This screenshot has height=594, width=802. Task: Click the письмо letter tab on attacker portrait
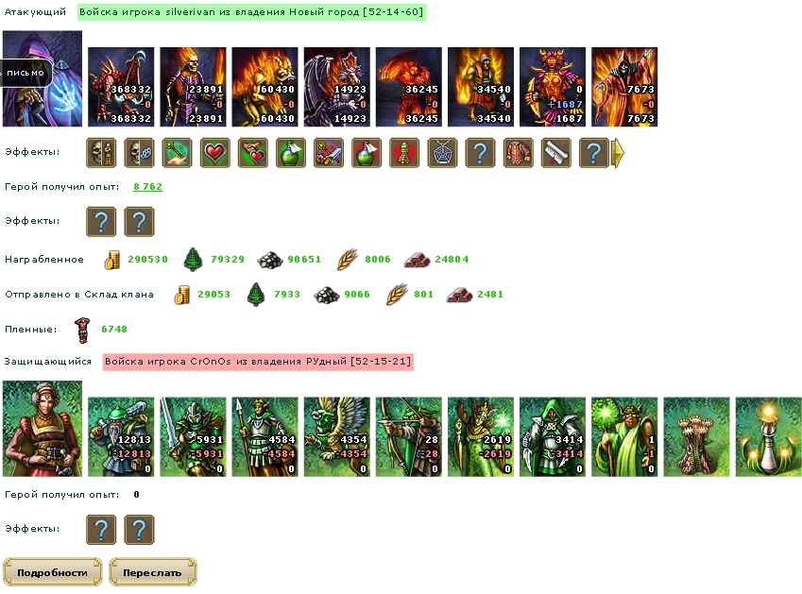pos(26,73)
